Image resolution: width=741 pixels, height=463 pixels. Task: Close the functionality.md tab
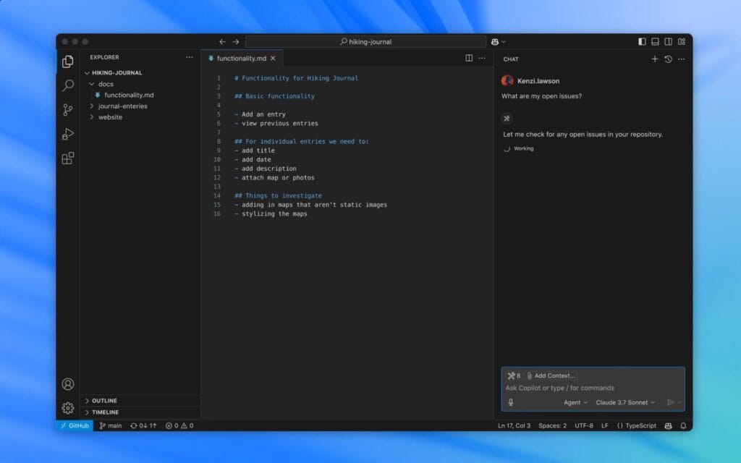tap(273, 58)
